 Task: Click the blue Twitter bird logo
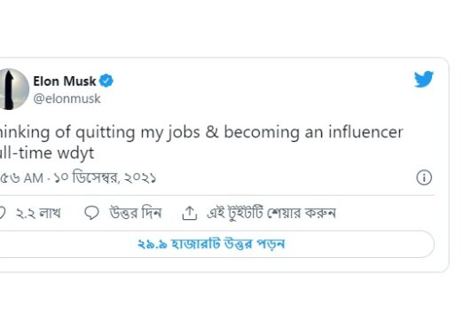click(423, 79)
